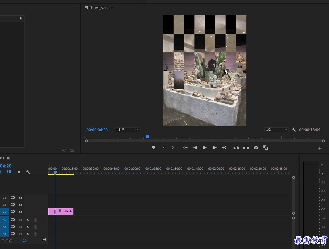329x249 pixels.
Task: Target the A1 track header
Action: click(4, 220)
